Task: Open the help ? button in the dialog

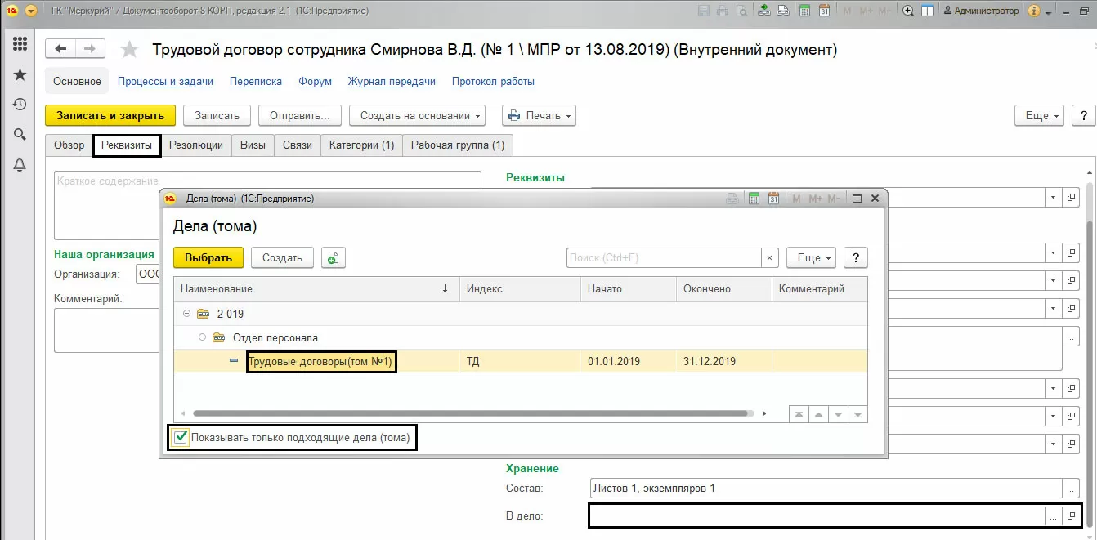Action: [855, 257]
